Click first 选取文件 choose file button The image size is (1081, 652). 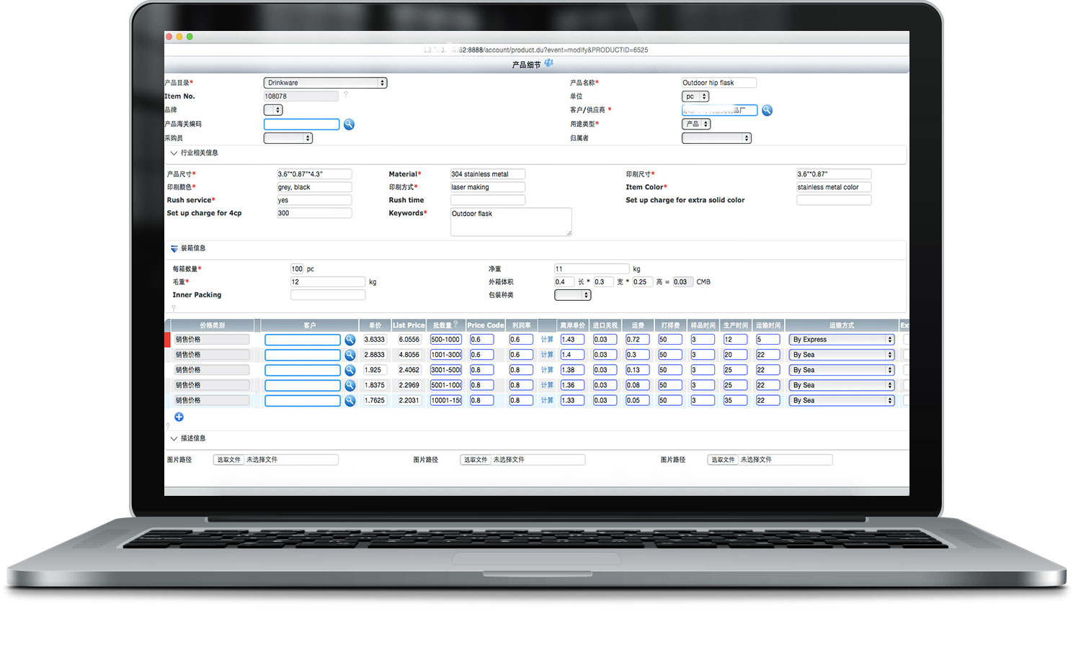pos(229,460)
